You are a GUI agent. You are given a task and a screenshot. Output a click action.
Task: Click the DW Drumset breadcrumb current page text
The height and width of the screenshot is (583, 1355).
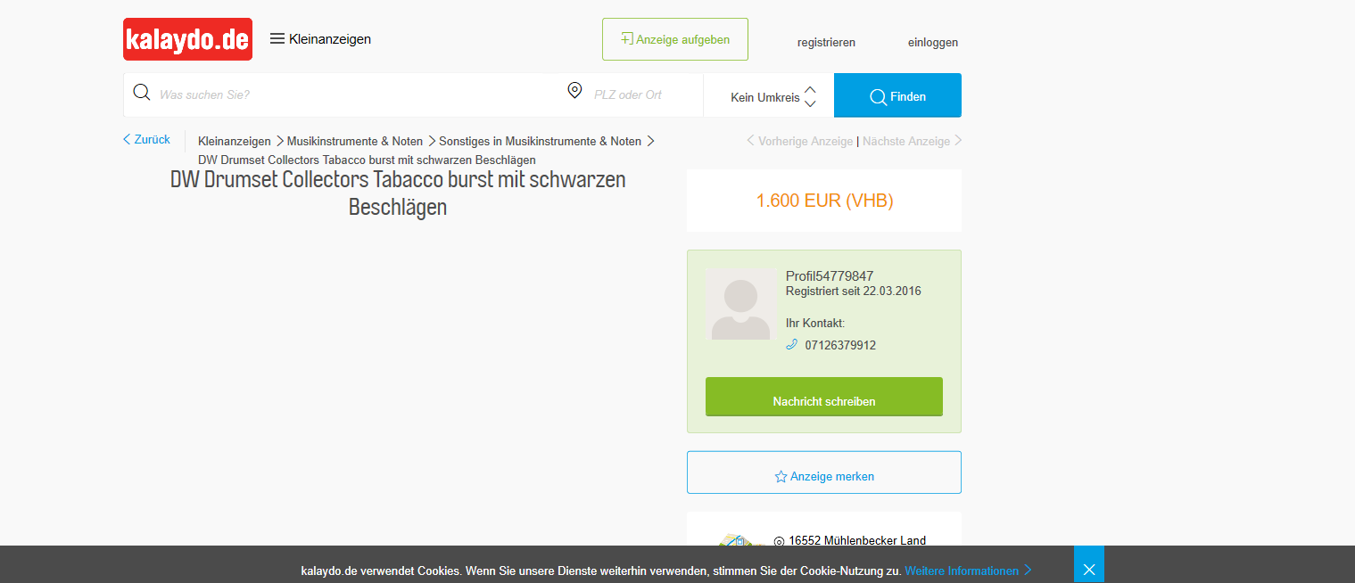click(367, 160)
